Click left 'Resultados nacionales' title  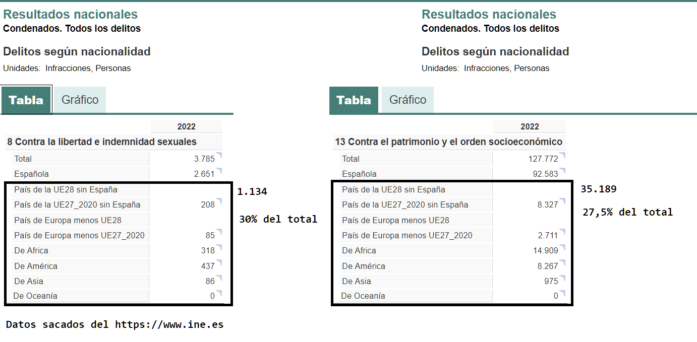coord(70,15)
